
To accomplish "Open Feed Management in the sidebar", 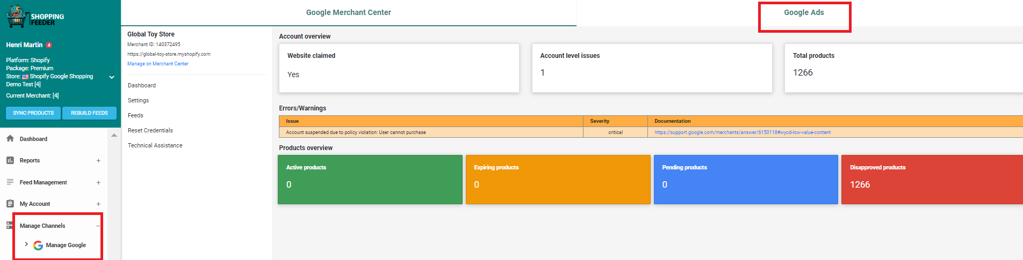I will [44, 182].
